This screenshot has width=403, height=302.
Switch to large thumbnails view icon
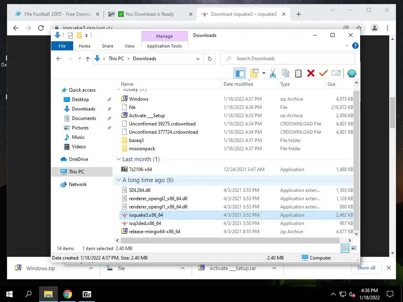click(x=354, y=248)
